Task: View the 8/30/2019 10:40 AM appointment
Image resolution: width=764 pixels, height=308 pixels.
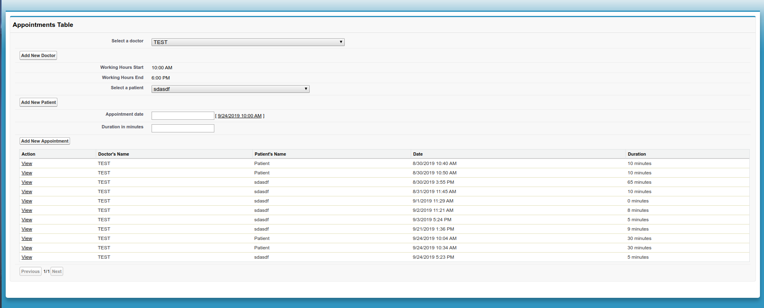Action: coord(27,163)
